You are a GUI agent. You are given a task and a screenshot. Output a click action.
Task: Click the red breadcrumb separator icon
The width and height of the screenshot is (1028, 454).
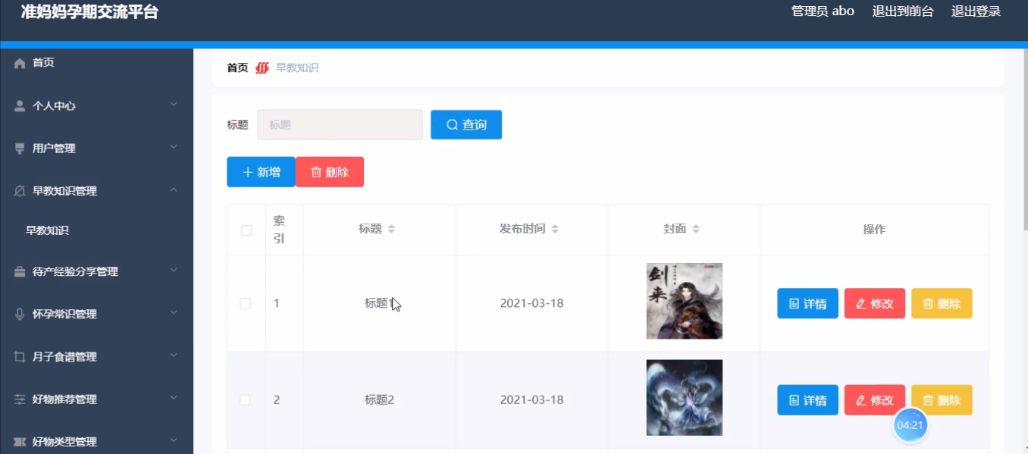coord(262,67)
